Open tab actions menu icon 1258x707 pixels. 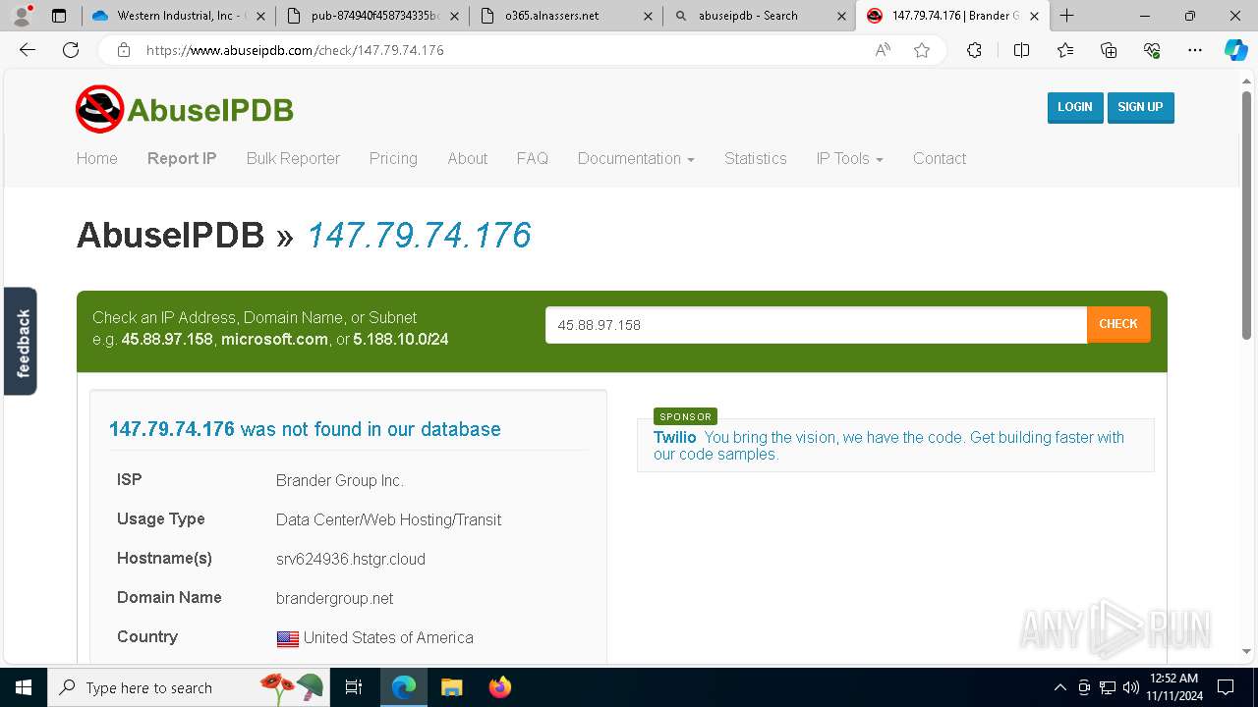coord(59,16)
